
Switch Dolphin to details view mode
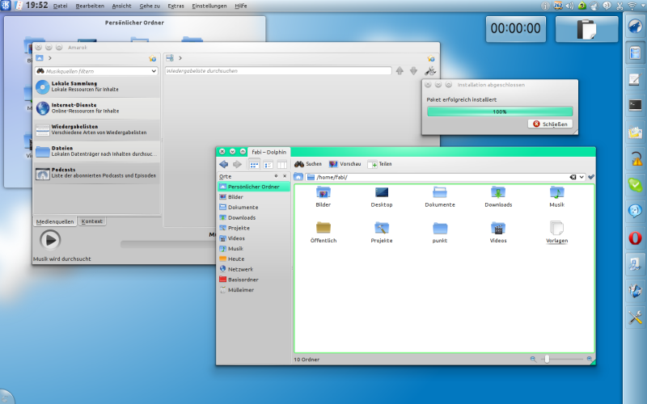click(x=268, y=165)
